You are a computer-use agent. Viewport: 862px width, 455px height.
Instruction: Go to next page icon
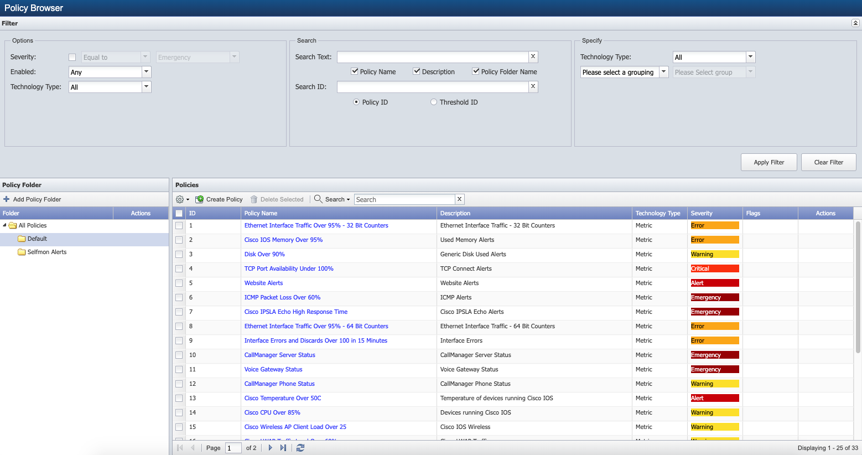(270, 448)
